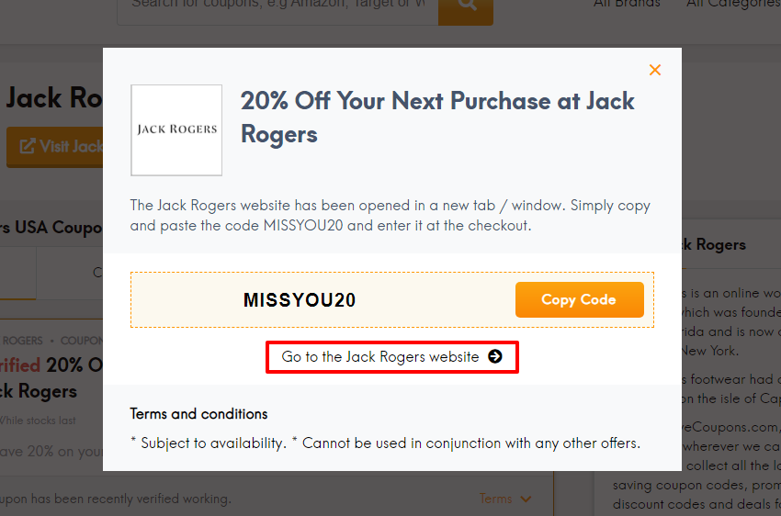781x516 pixels.
Task: Open the Go to the Jack Rogers website link
Action: (x=392, y=357)
